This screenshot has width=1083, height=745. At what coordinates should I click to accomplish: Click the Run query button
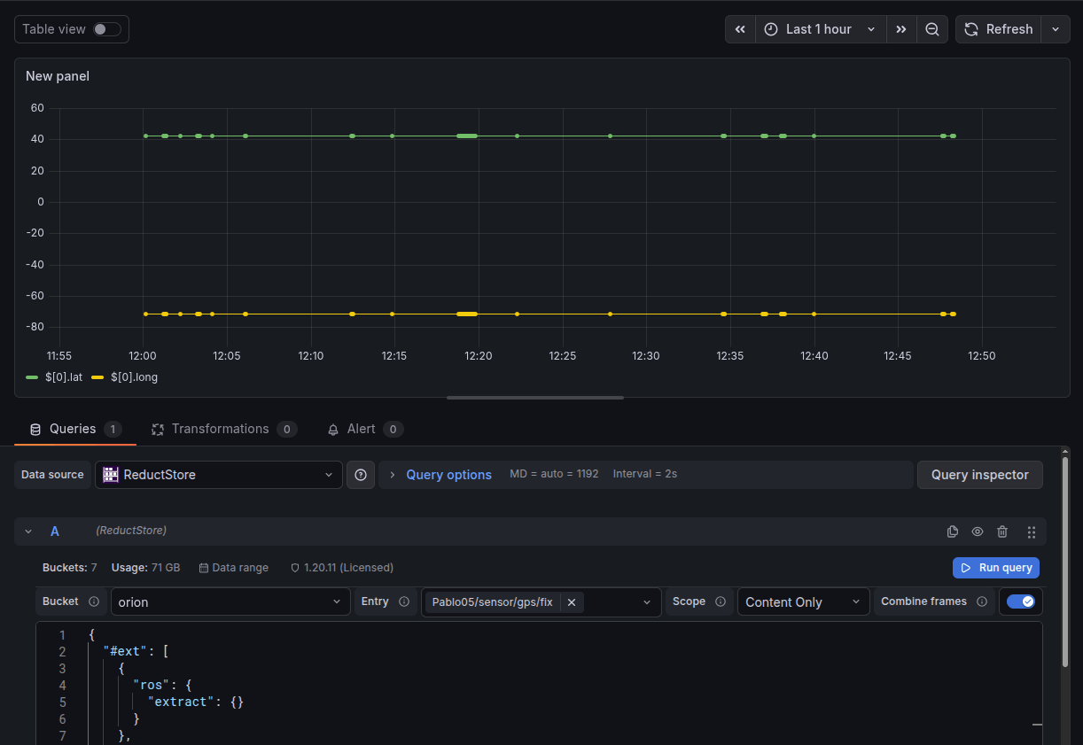996,568
